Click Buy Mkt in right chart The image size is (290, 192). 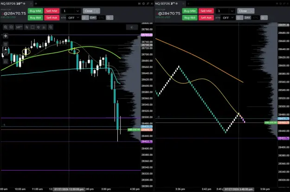click(190, 11)
